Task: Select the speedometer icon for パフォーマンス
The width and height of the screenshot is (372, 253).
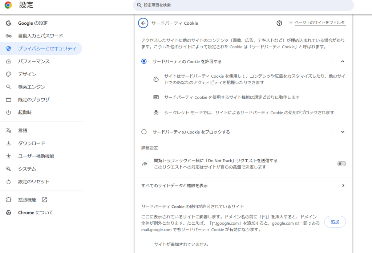Action: [8, 61]
